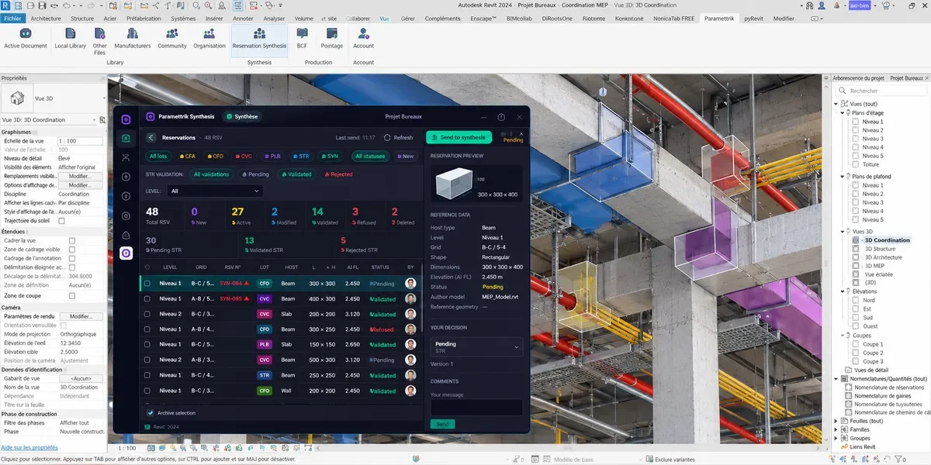The width and height of the screenshot is (931, 465).
Task: Tick the checkbox for the SYN-084 row
Action: coord(147,284)
